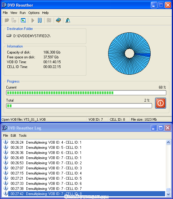Viewport: 173px width, 199px height.
Task: Click info icon on the 00:27:42 log row
Action: [x=5, y=193]
